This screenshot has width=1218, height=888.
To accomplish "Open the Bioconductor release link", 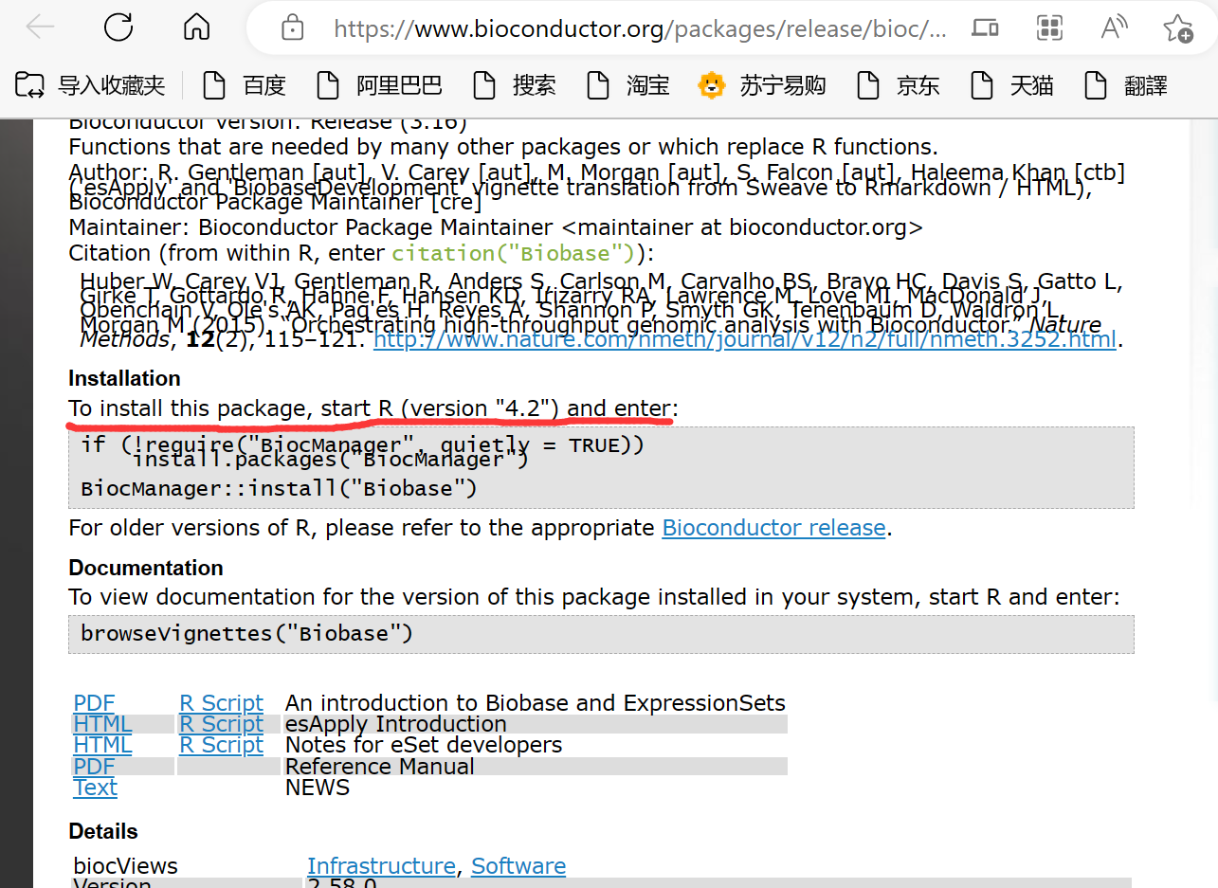I will (773, 528).
